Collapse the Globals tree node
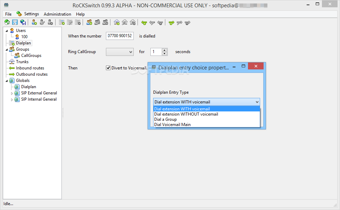This screenshot has height=210, width=340. [7, 81]
